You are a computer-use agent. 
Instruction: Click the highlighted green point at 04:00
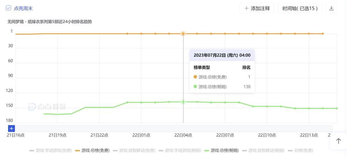[183, 102]
